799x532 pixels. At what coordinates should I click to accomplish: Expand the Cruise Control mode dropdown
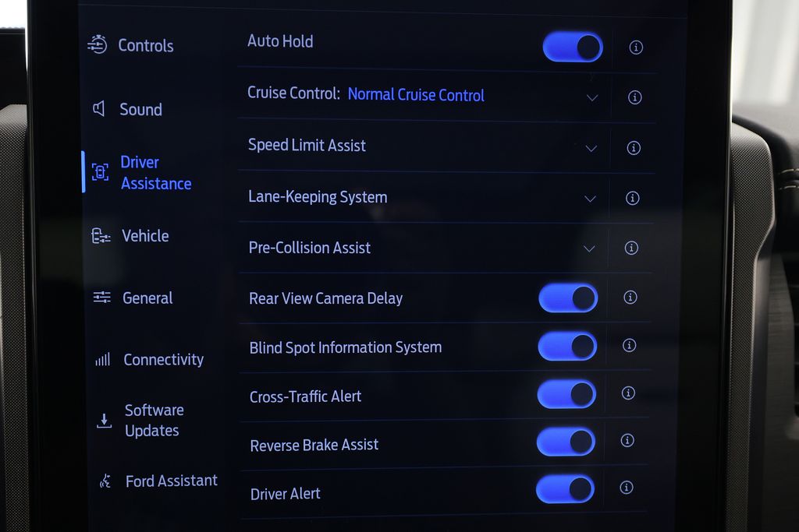point(591,97)
